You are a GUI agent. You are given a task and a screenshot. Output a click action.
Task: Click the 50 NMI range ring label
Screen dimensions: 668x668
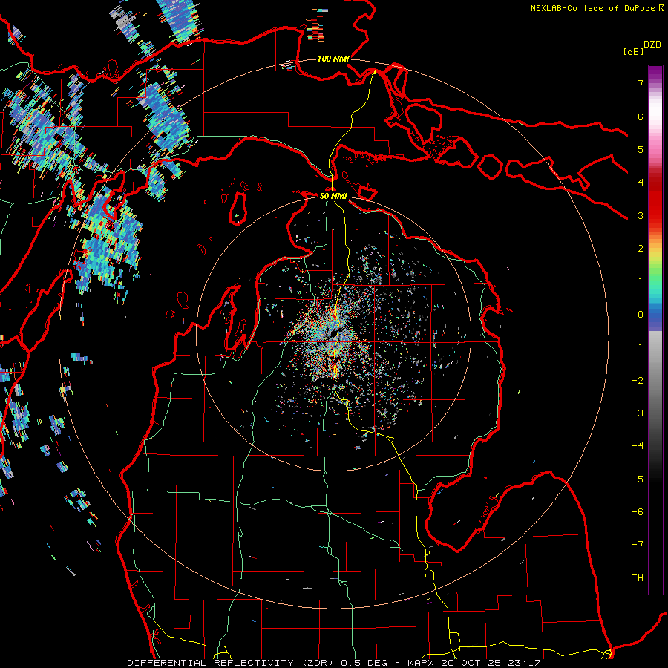click(333, 196)
